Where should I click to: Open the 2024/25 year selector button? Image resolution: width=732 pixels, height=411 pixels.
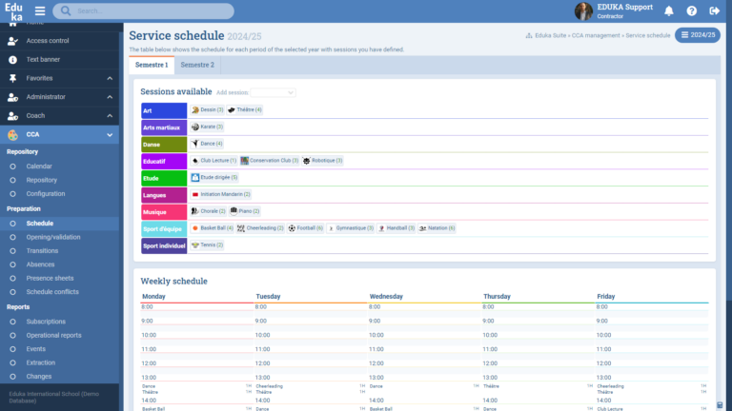click(x=698, y=35)
